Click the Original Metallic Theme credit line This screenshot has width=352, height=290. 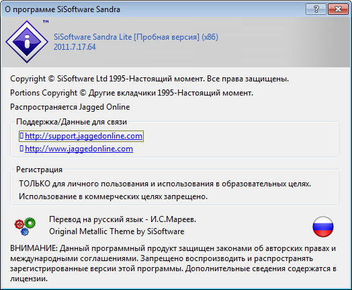click(x=117, y=231)
